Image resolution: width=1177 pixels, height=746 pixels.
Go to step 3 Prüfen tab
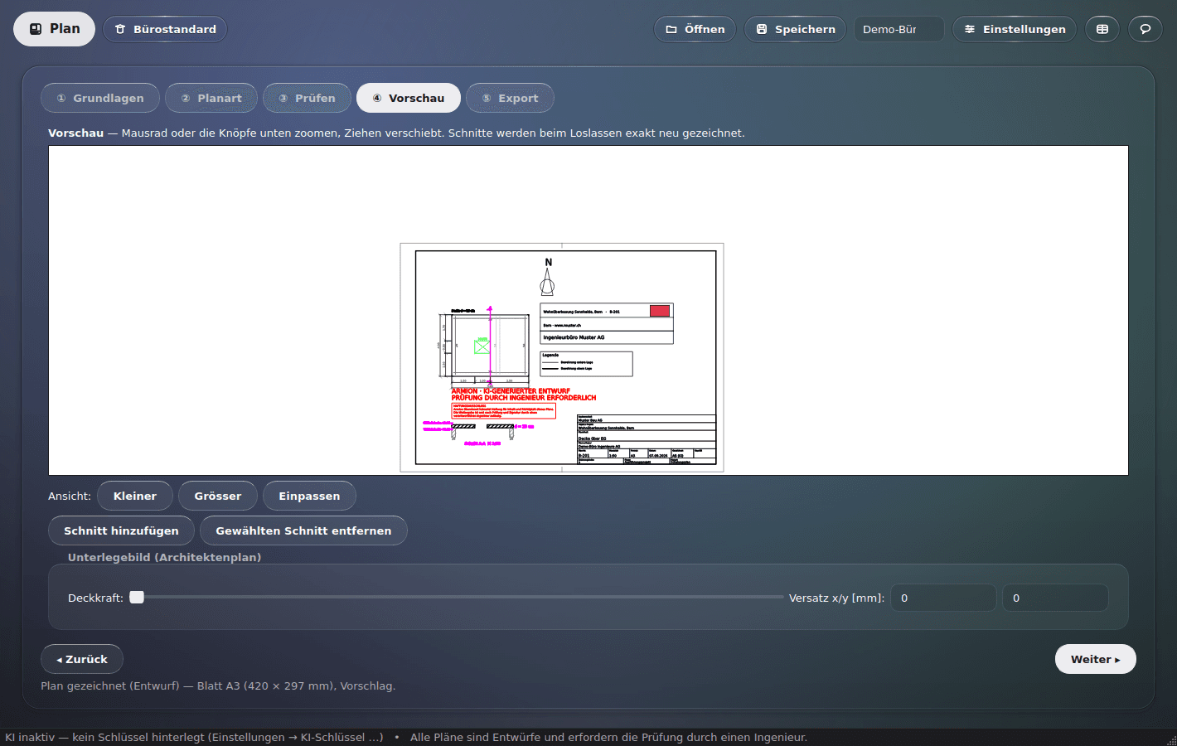click(x=307, y=98)
